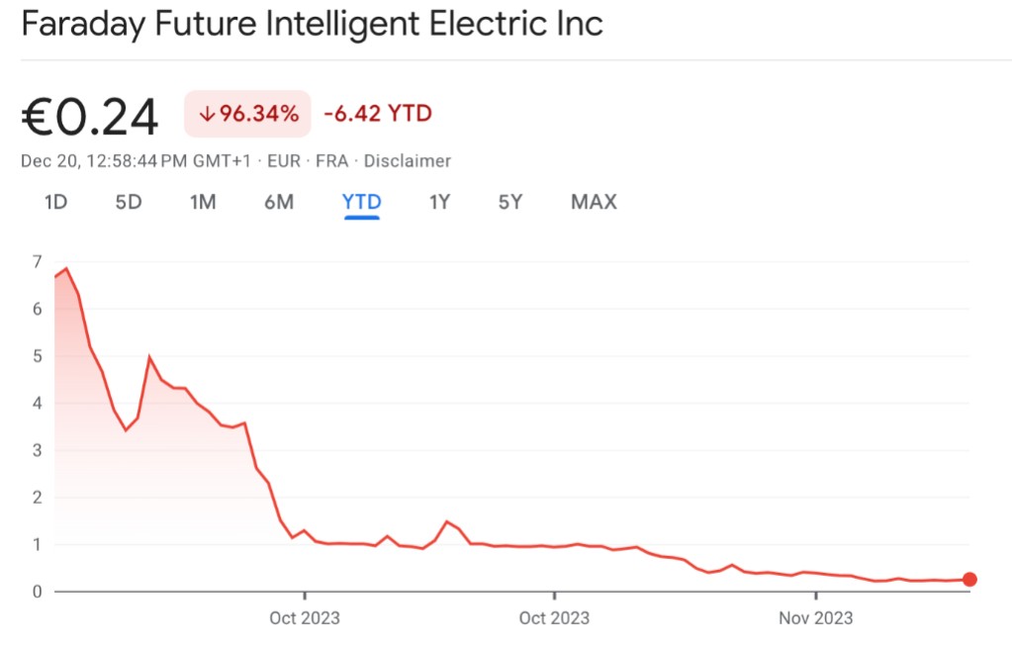The height and width of the screenshot is (650, 1012).
Task: Open the Disclaimer link
Action: (x=408, y=160)
